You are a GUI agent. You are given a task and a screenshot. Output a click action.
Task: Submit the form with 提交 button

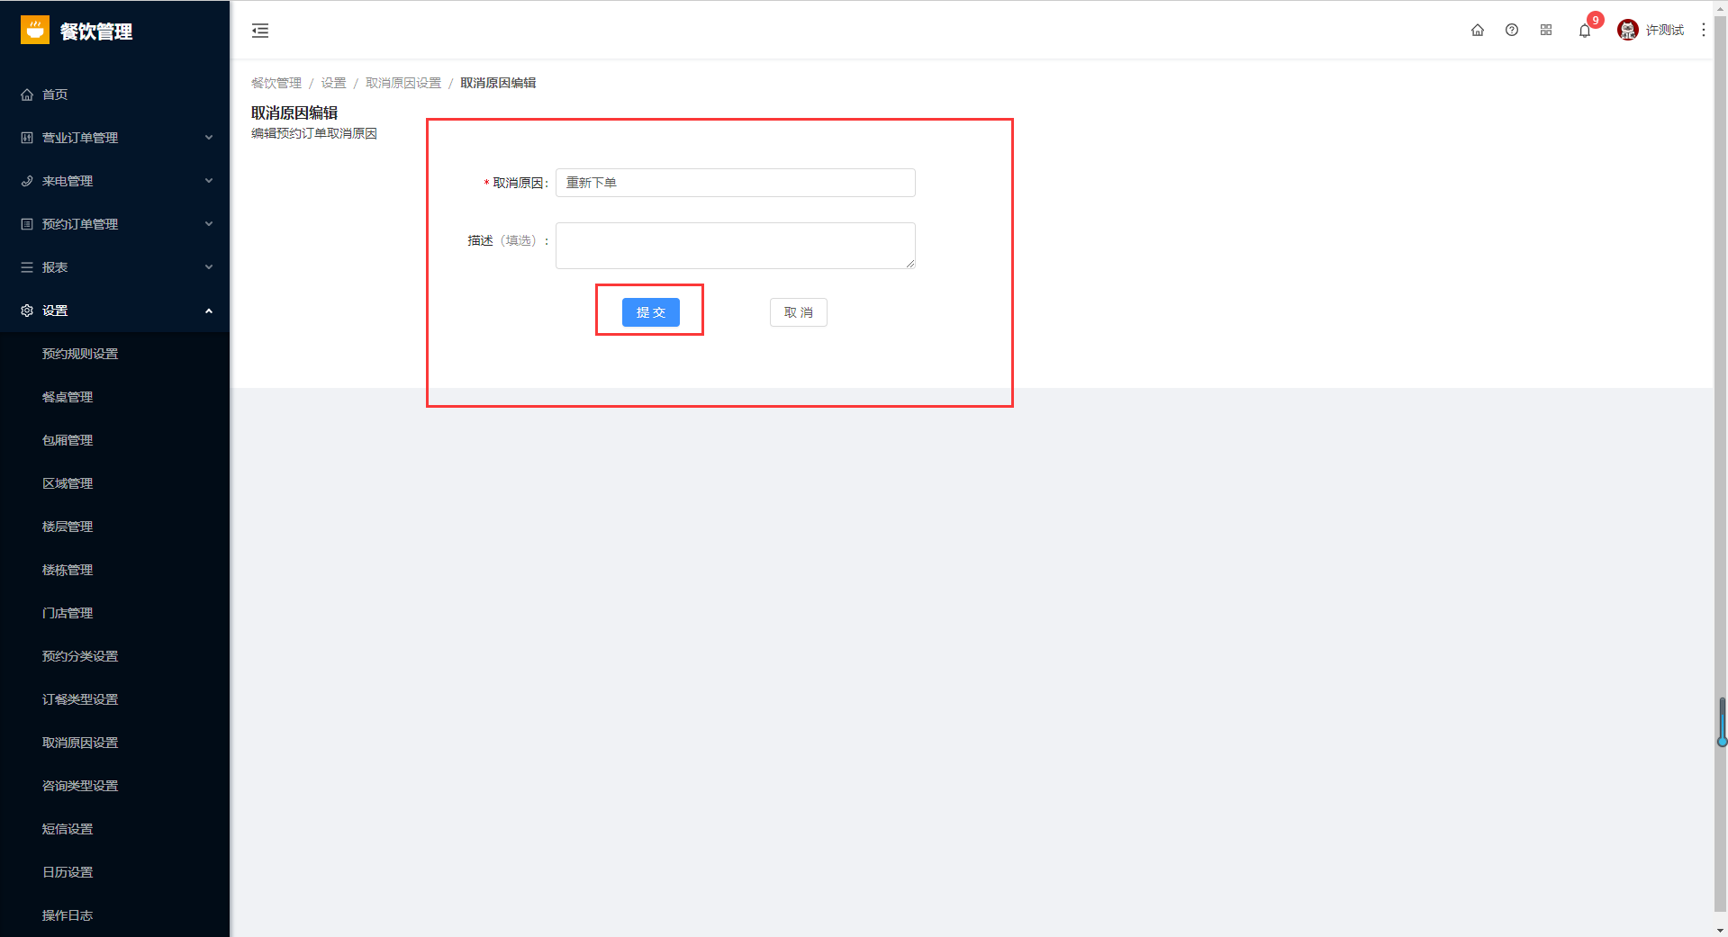point(651,312)
